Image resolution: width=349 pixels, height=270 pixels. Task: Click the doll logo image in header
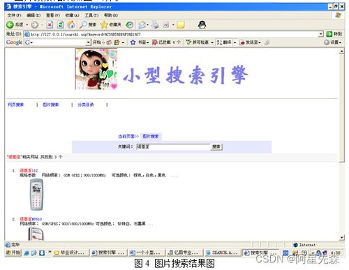tap(96, 69)
